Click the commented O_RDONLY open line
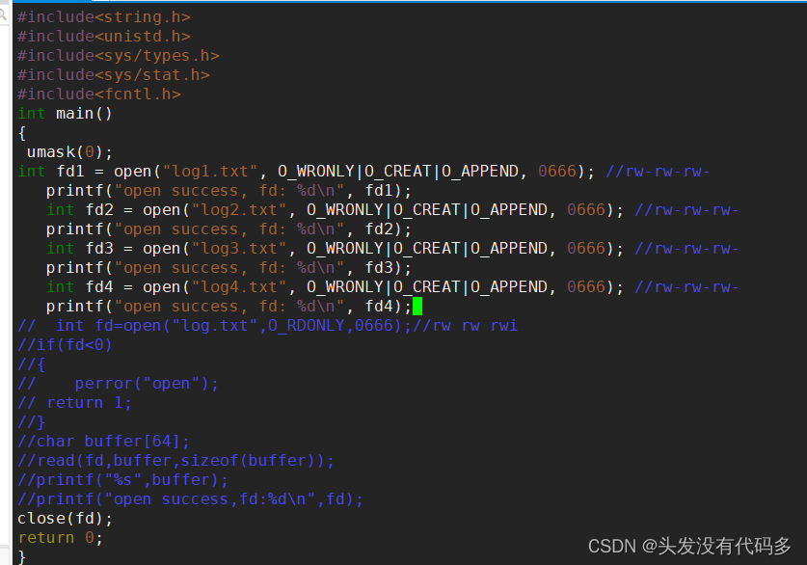 pyautogui.click(x=268, y=326)
